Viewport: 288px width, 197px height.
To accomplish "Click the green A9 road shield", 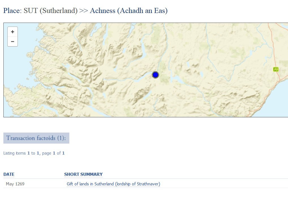I will [x=276, y=69].
